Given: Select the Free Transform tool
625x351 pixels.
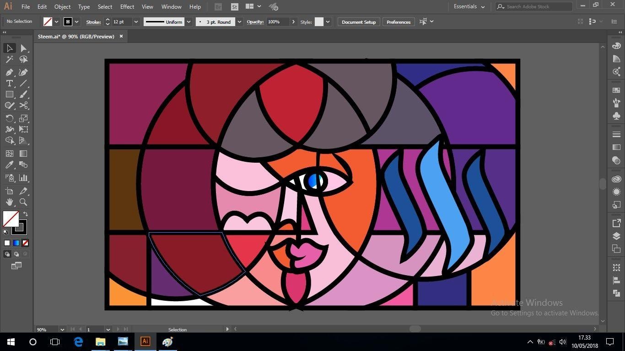Looking at the screenshot, I should point(23,129).
